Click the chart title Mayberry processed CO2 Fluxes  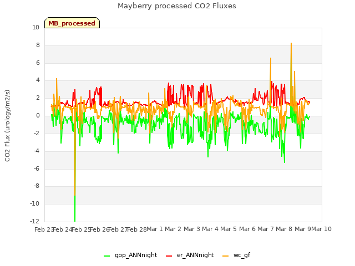(177, 6)
